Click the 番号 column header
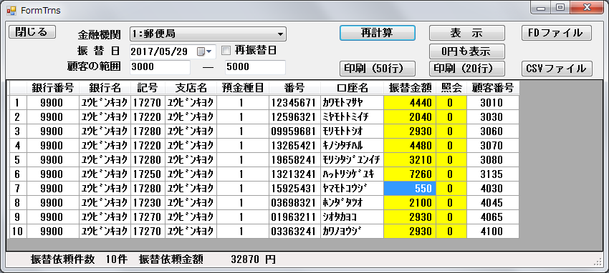The width and height of the screenshot is (609, 273). click(294, 88)
